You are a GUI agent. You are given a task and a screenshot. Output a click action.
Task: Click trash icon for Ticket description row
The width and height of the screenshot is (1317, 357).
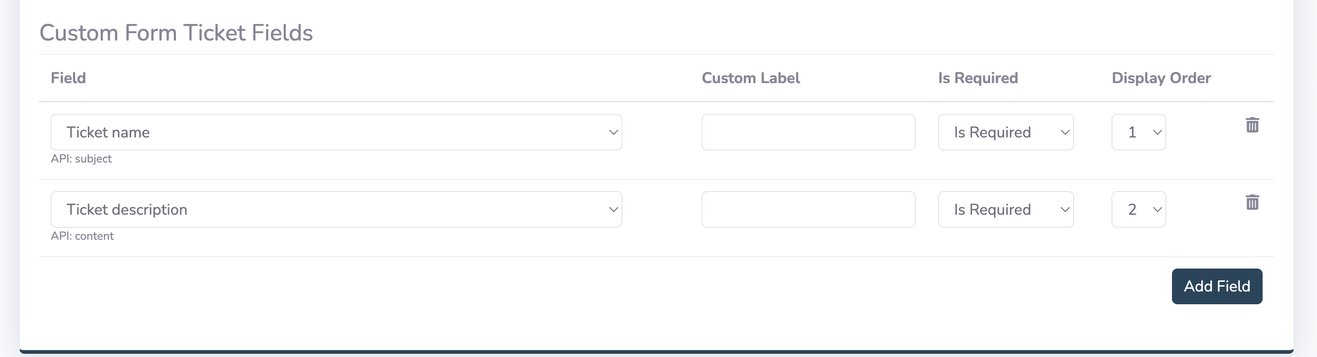click(x=1252, y=202)
